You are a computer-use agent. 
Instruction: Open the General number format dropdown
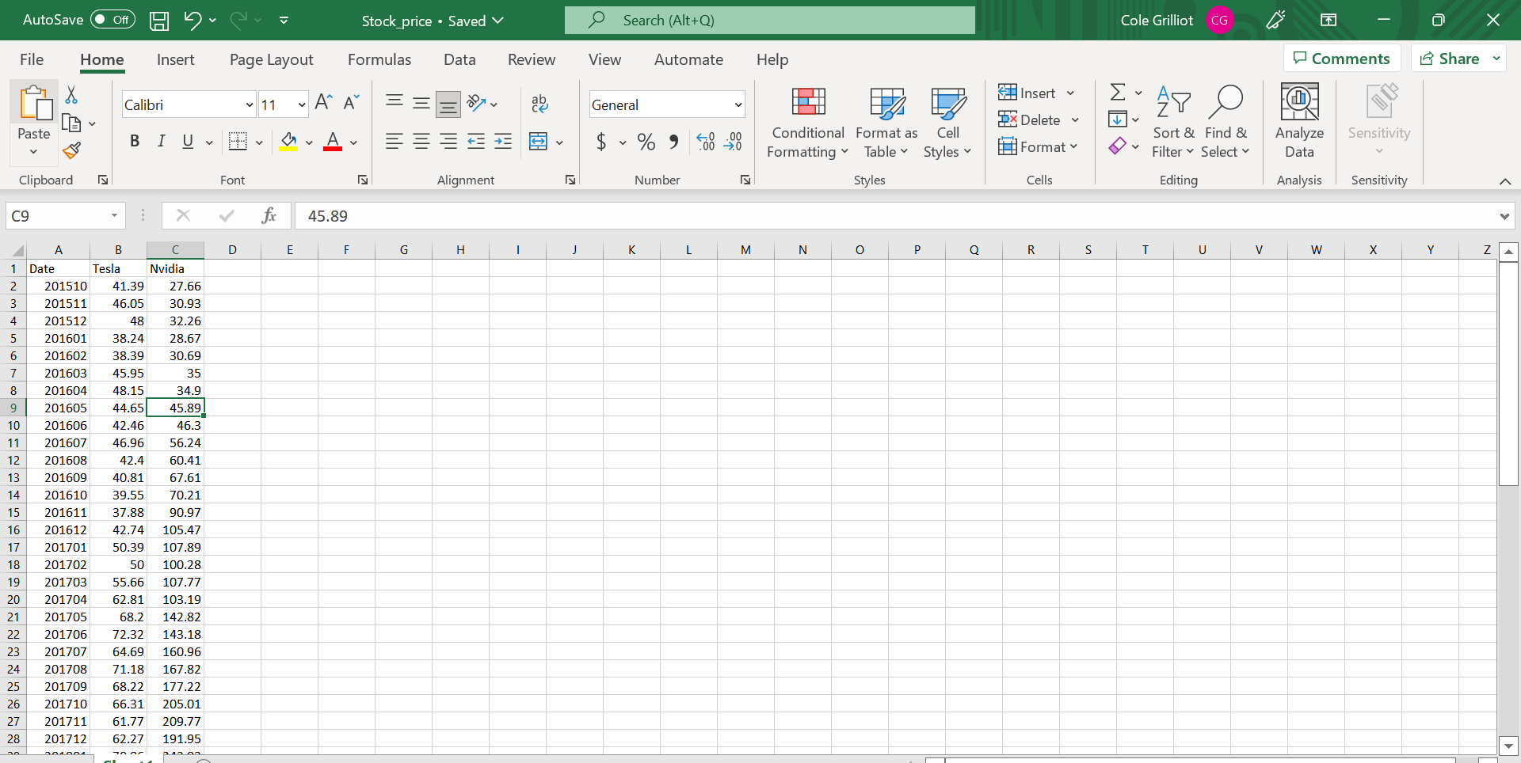pos(738,104)
